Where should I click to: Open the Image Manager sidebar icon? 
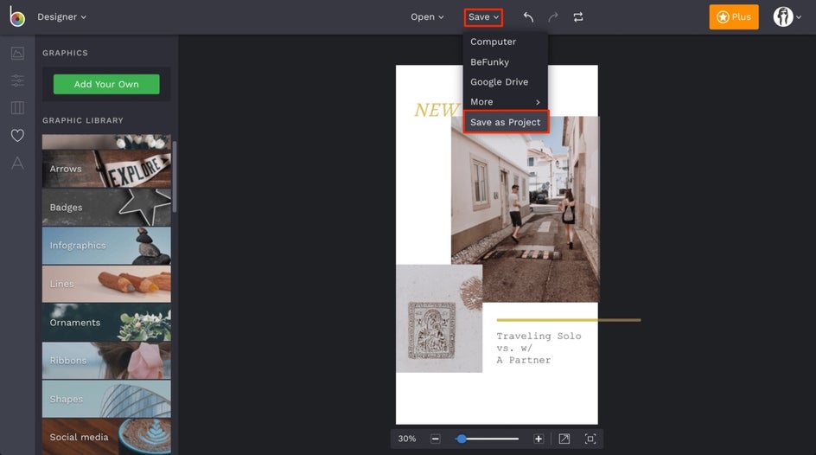[x=17, y=53]
